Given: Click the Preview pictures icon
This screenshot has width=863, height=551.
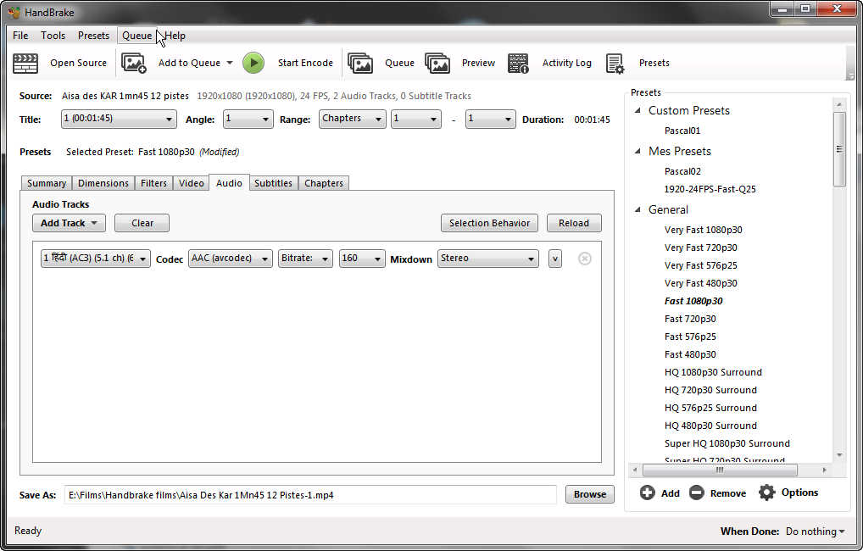Looking at the screenshot, I should tap(437, 64).
